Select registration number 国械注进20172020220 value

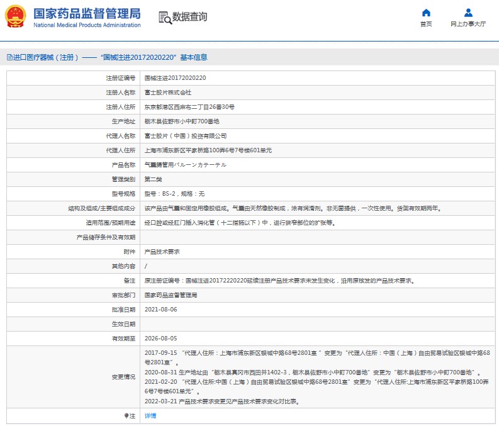pos(175,78)
